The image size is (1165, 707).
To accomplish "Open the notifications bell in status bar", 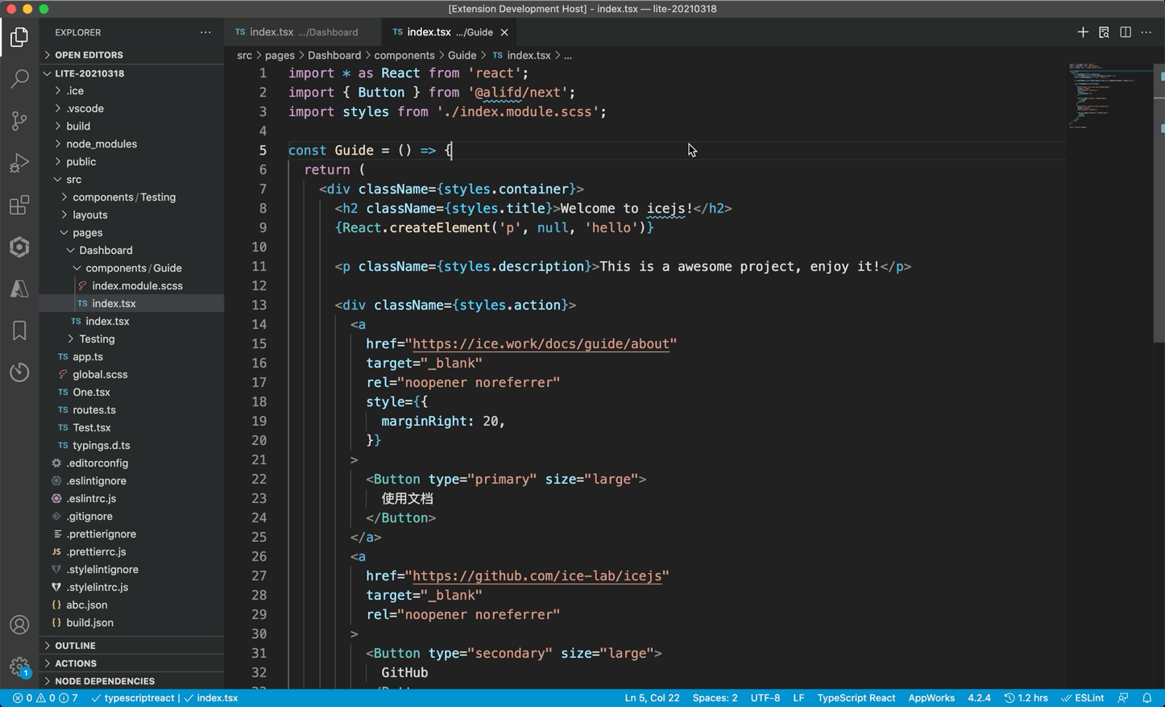I will (1147, 698).
